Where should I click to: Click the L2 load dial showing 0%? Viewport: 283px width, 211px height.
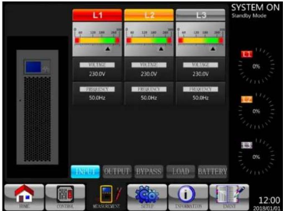click(257, 111)
